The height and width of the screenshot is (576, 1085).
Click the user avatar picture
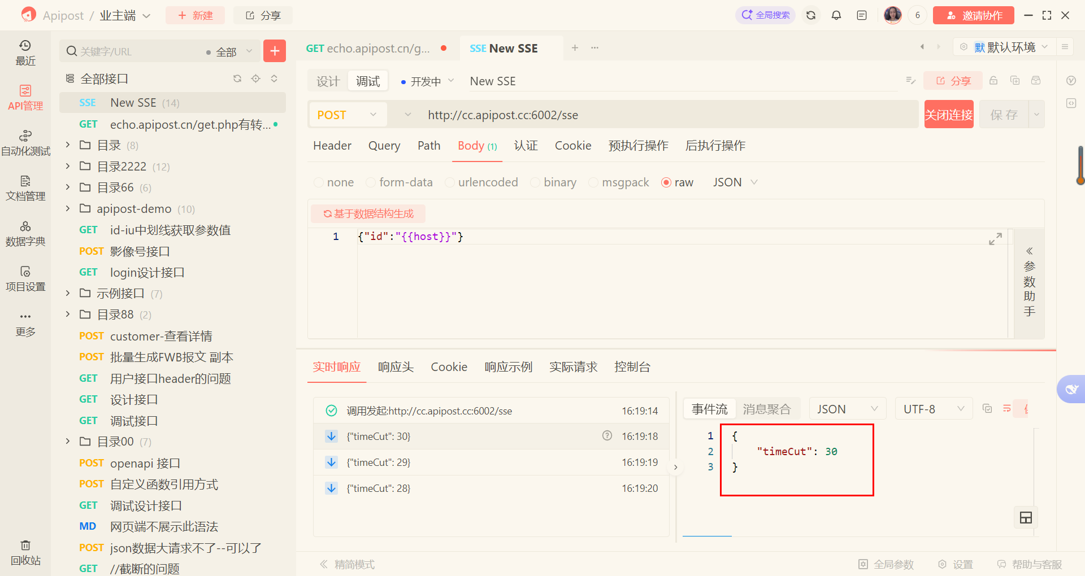893,15
